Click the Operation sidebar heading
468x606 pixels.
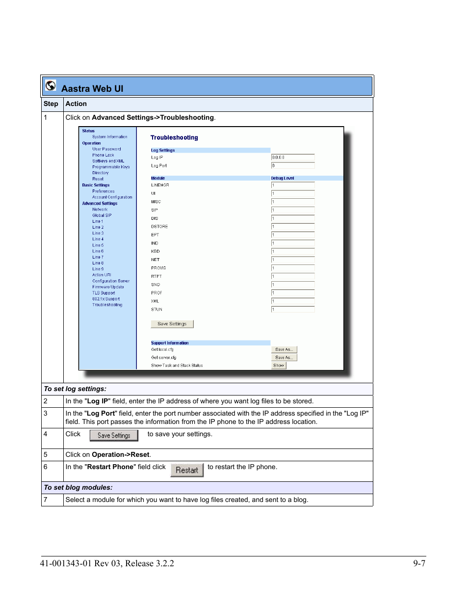pos(91,143)
